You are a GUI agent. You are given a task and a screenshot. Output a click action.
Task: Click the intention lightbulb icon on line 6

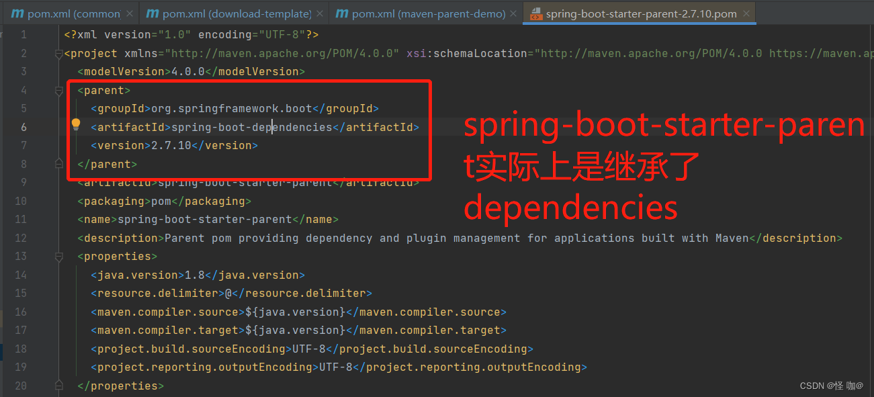coord(76,124)
